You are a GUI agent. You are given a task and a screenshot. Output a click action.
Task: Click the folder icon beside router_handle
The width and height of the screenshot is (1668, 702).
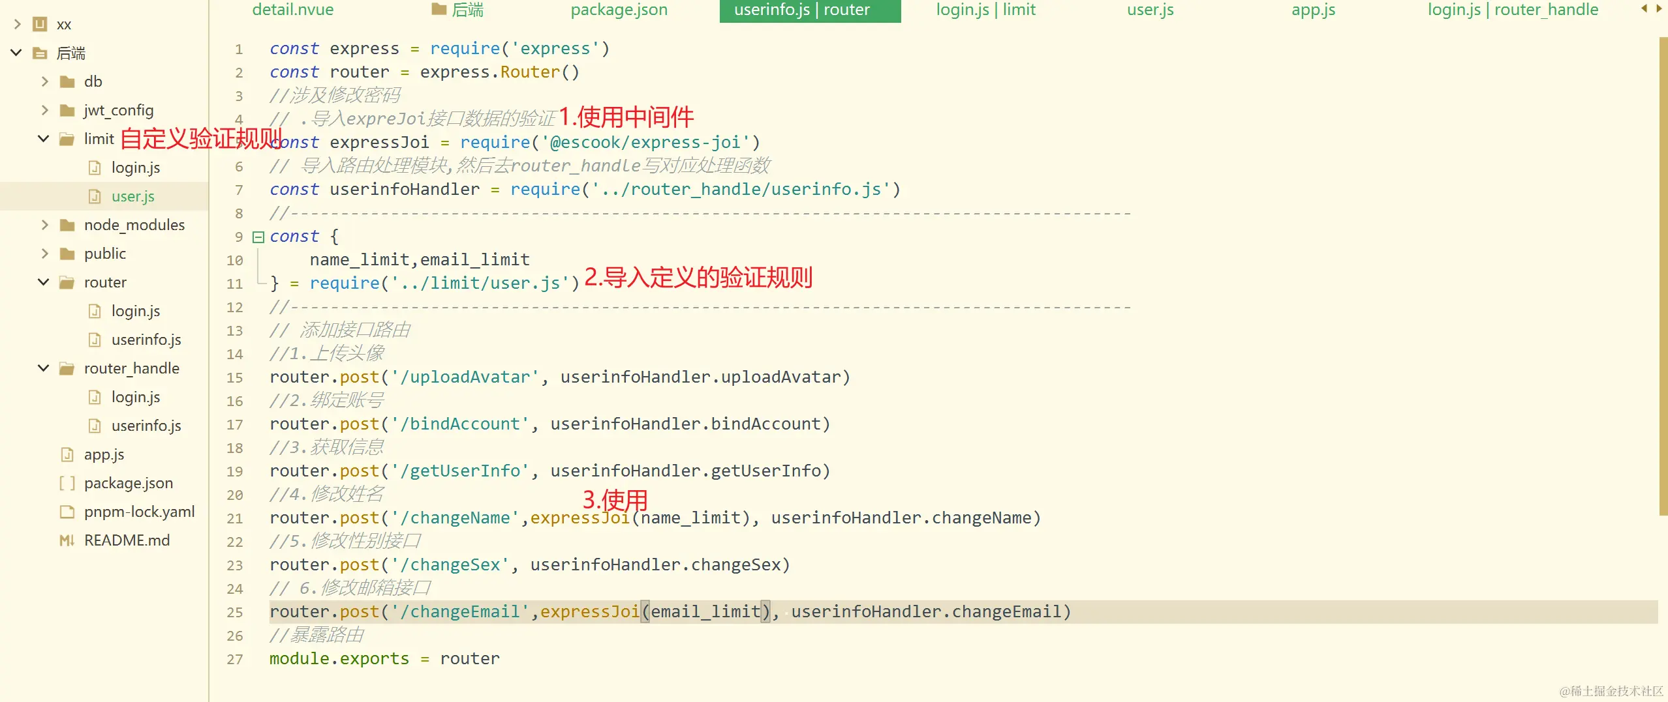point(66,368)
